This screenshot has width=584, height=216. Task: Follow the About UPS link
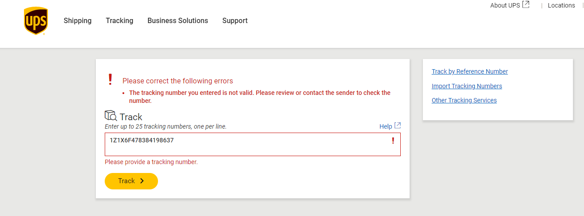point(505,5)
